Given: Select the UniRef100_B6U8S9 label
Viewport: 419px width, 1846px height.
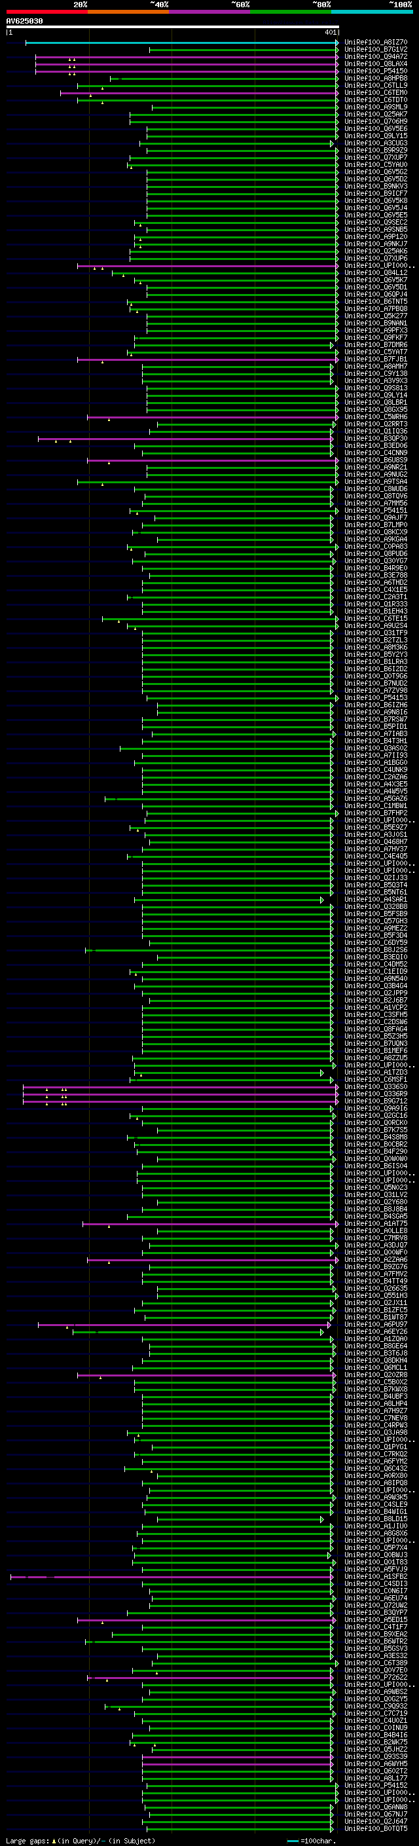Looking at the screenshot, I should click(x=375, y=460).
